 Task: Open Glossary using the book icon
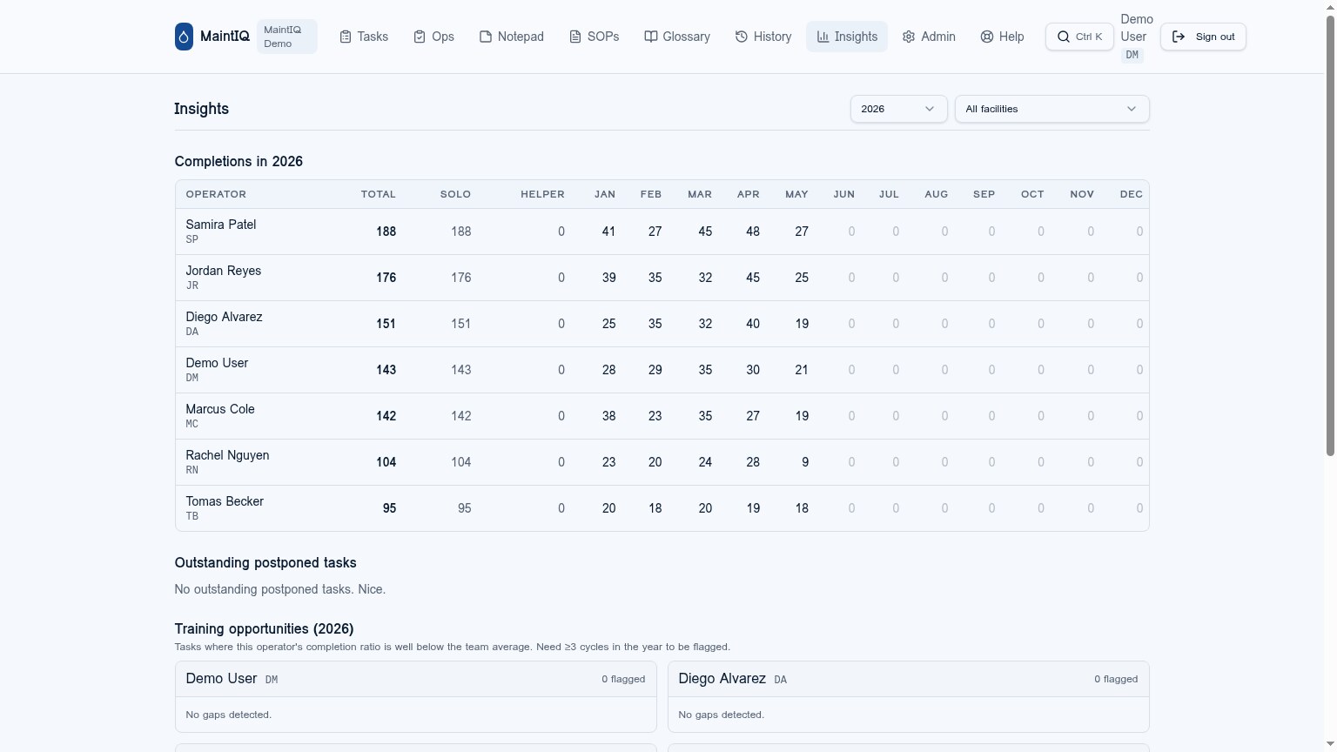pyautogui.click(x=650, y=37)
